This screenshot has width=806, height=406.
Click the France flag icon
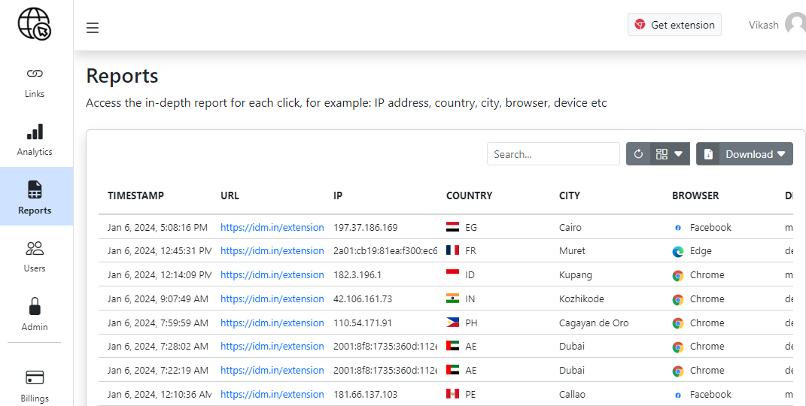point(452,250)
